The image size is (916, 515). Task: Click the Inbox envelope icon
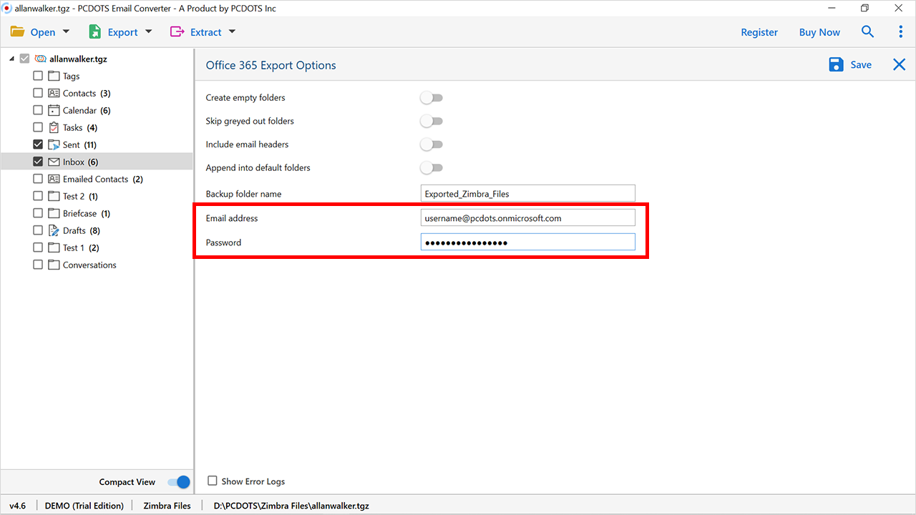pyautogui.click(x=54, y=162)
